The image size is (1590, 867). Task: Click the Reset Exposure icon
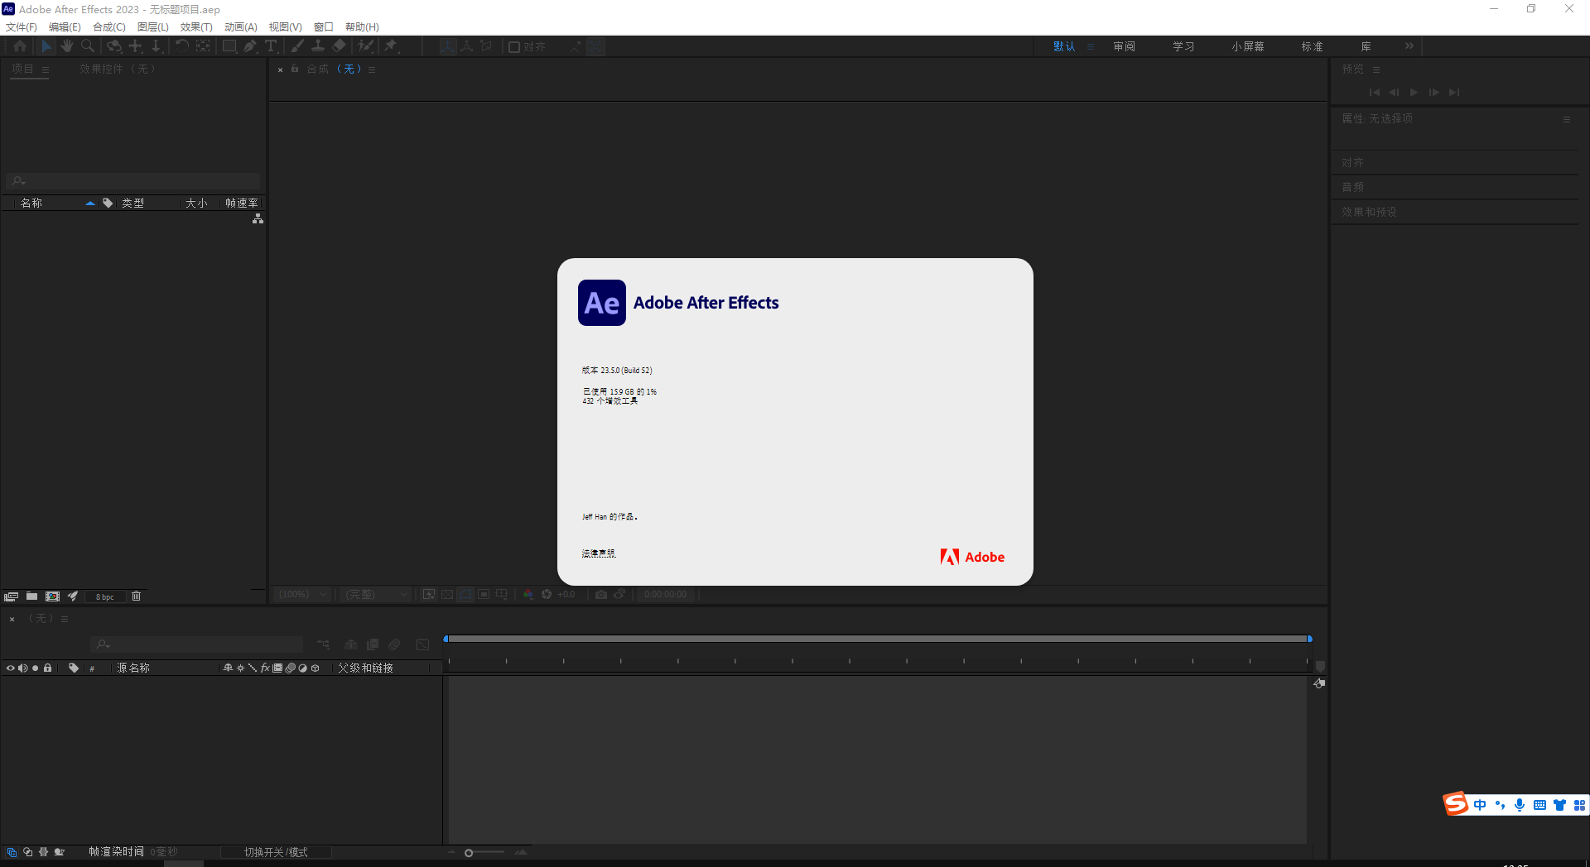(x=547, y=594)
